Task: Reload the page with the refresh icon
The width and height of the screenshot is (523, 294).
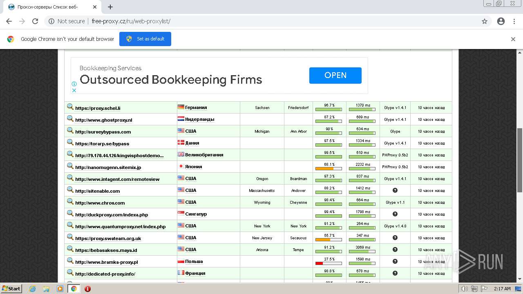Action: [x=35, y=21]
